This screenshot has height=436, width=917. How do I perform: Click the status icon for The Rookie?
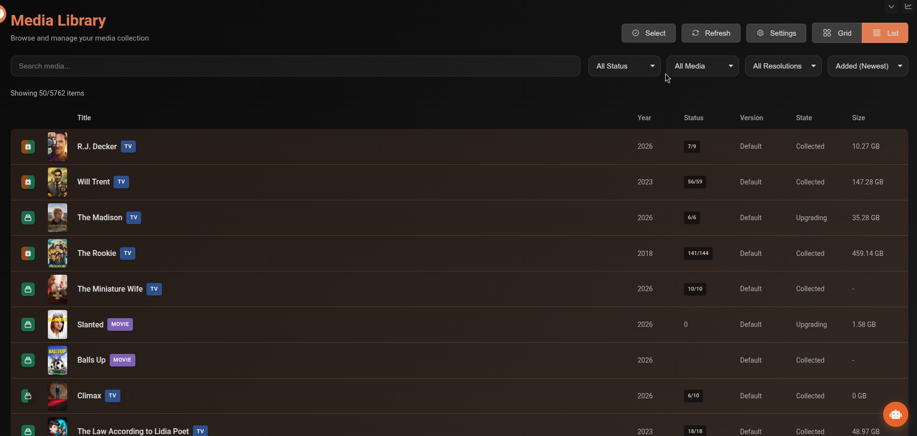[x=28, y=253]
